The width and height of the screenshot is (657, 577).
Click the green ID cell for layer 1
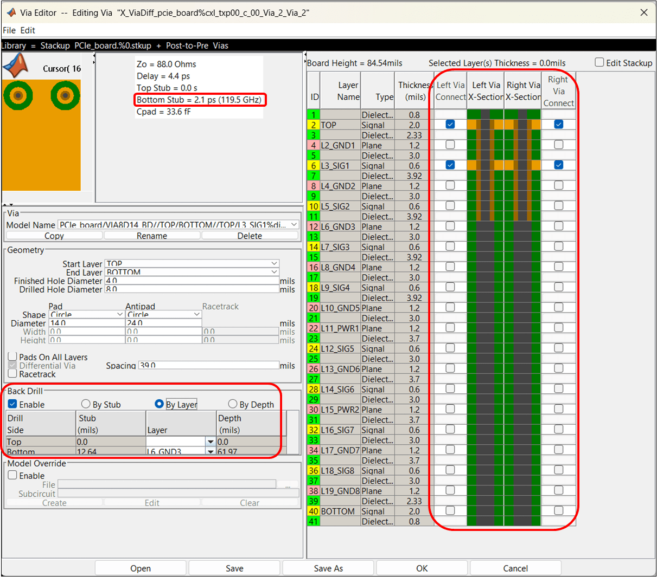coord(314,115)
